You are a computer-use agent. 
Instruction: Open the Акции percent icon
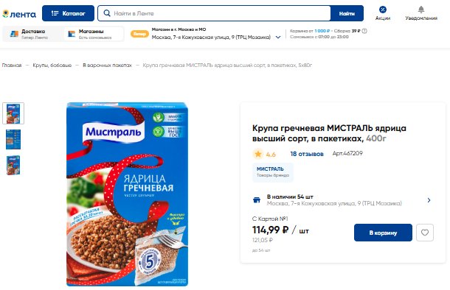pos(383,10)
